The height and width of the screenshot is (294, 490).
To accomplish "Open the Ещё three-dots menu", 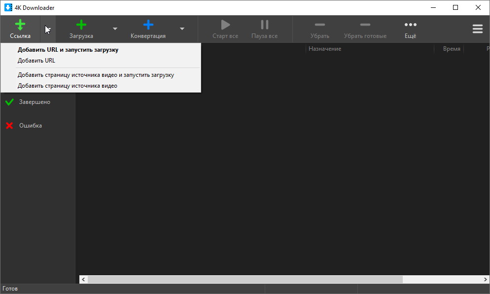I will point(410,25).
